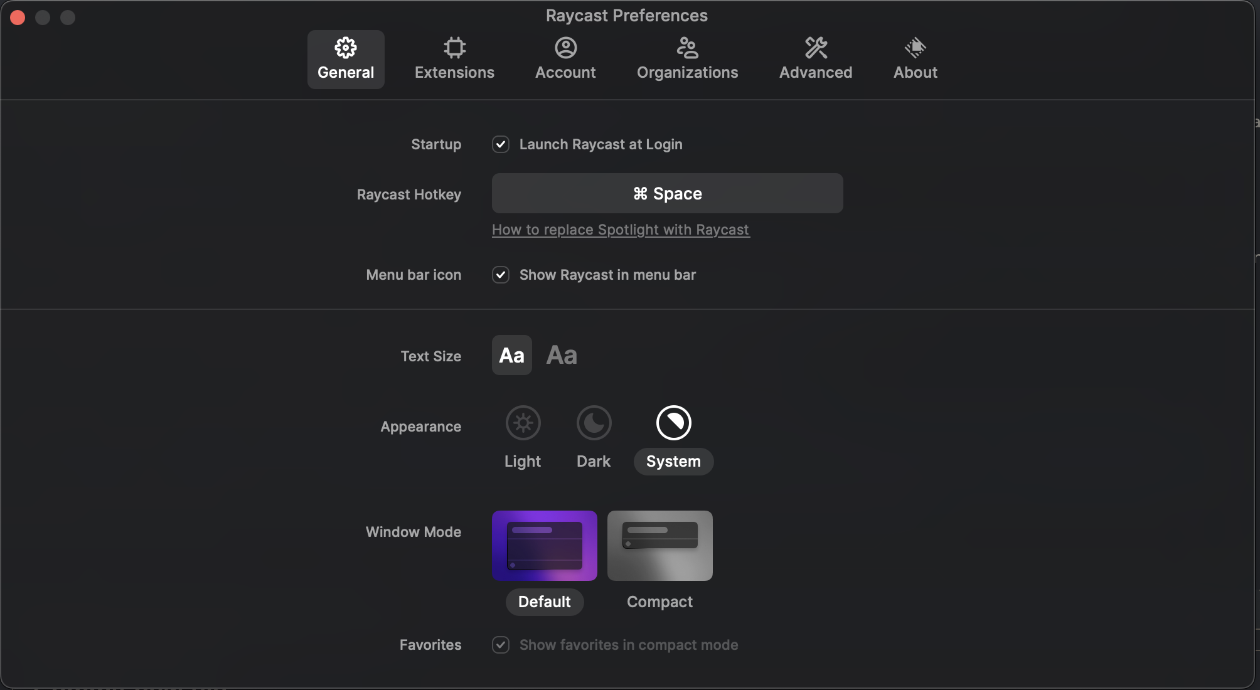The width and height of the screenshot is (1260, 690).
Task: Click the Compact window mode label
Action: pos(659,602)
